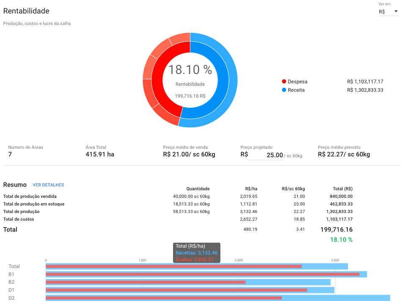The height and width of the screenshot is (301, 404).
Task: Click the red Despesa legend dot
Action: coord(284,82)
